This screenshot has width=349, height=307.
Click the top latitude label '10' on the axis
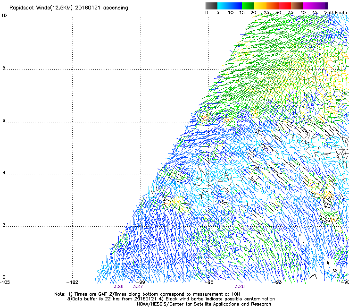tap(4, 16)
